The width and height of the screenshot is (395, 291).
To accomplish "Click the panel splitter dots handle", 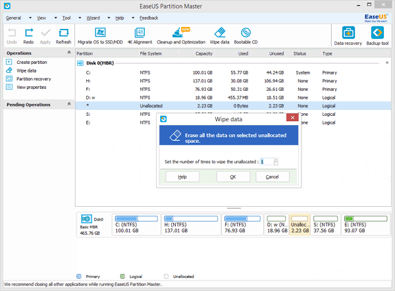I will click(234, 208).
